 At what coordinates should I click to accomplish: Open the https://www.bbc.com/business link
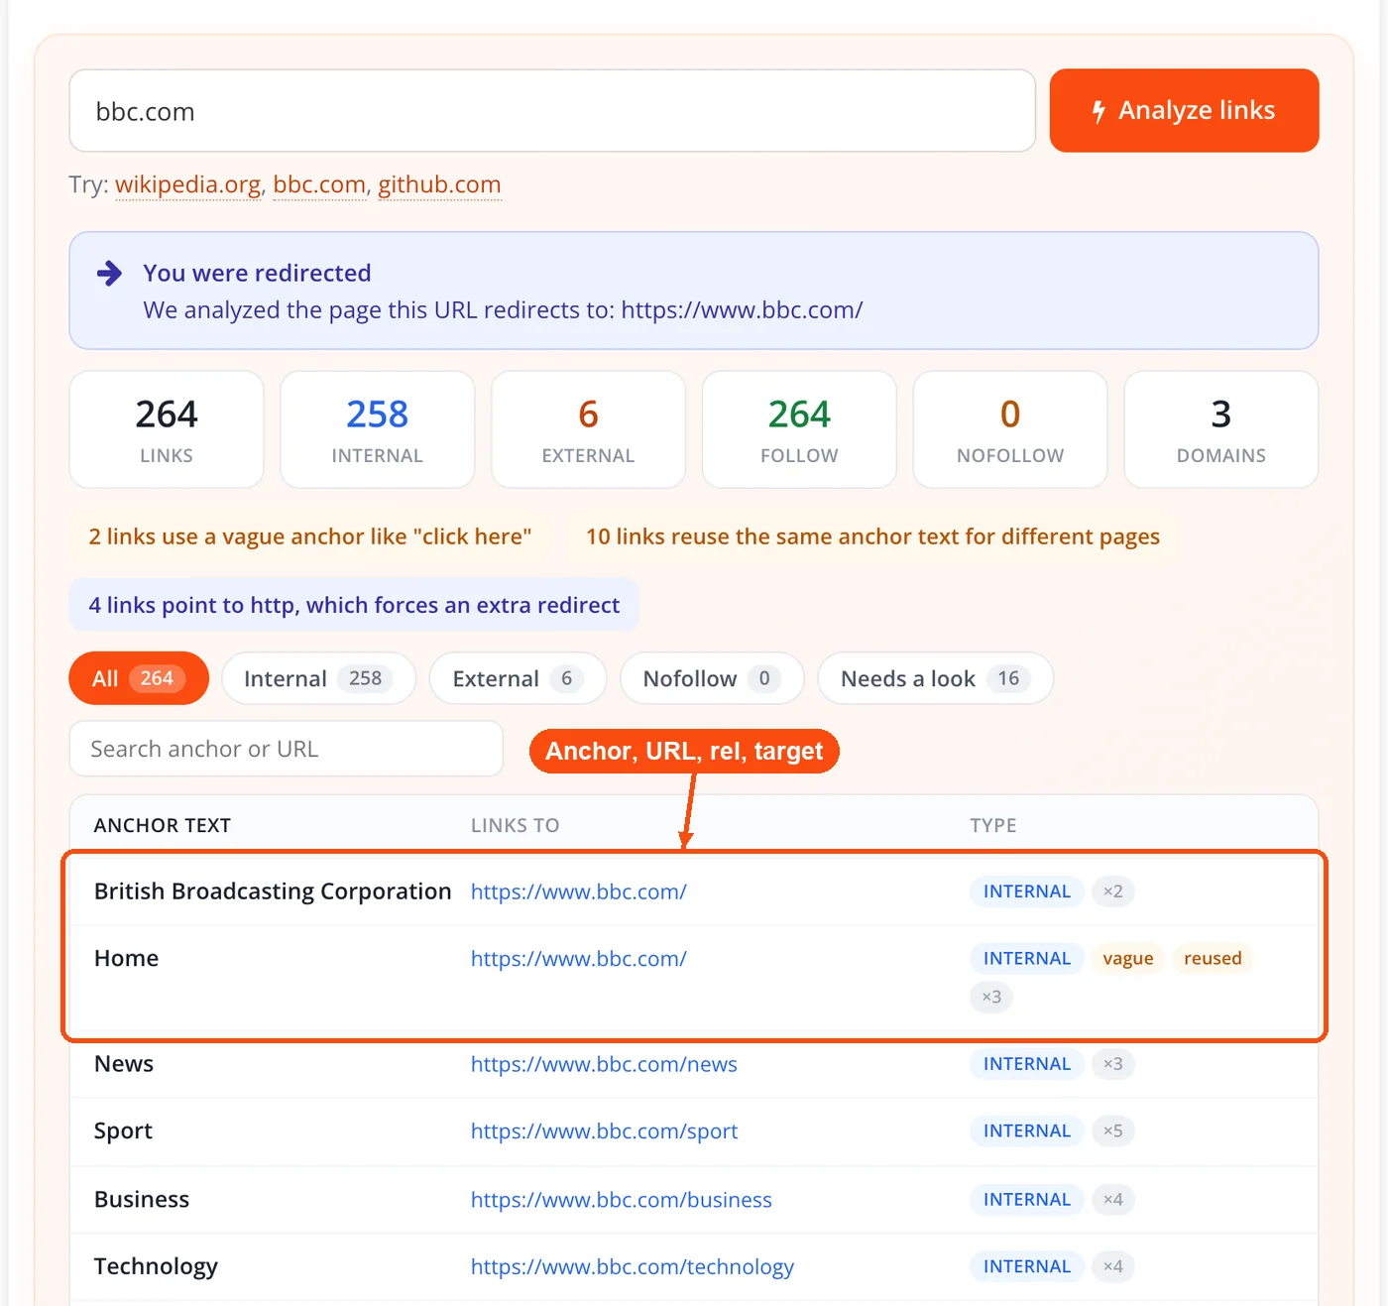[x=621, y=1200]
